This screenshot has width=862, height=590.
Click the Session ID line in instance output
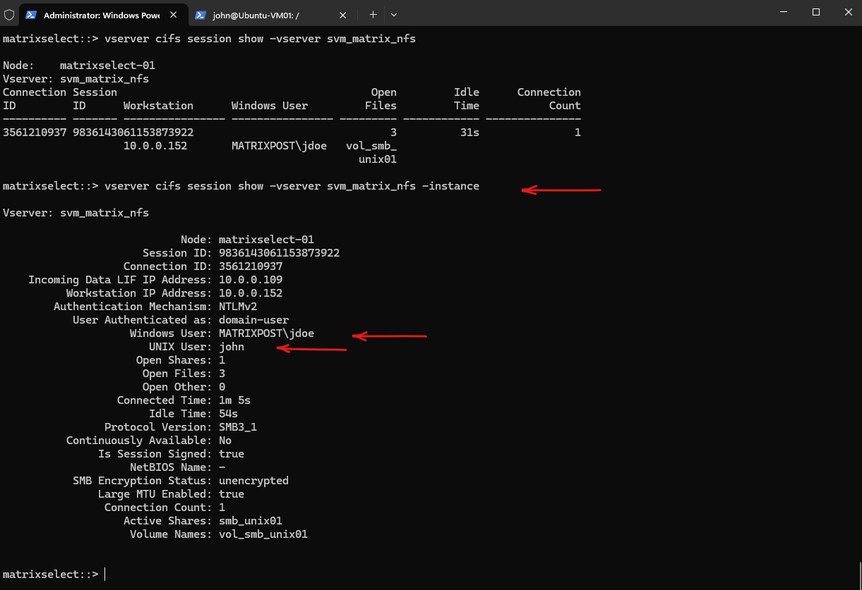tap(241, 253)
